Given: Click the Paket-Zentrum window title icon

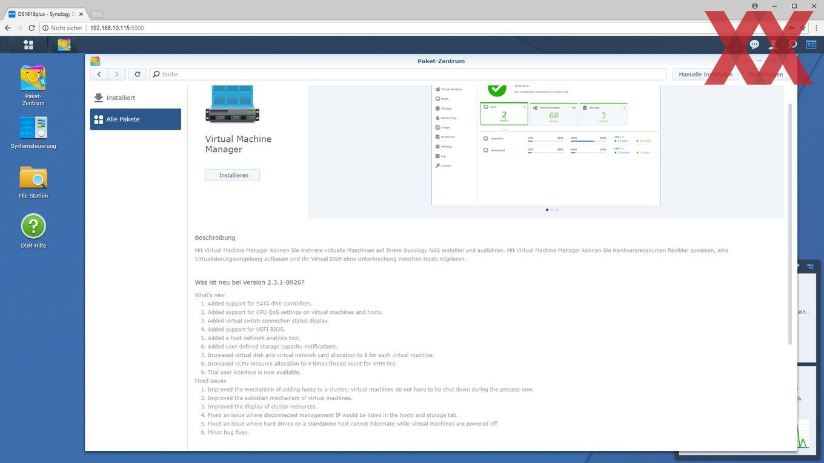Looking at the screenshot, I should coord(95,61).
